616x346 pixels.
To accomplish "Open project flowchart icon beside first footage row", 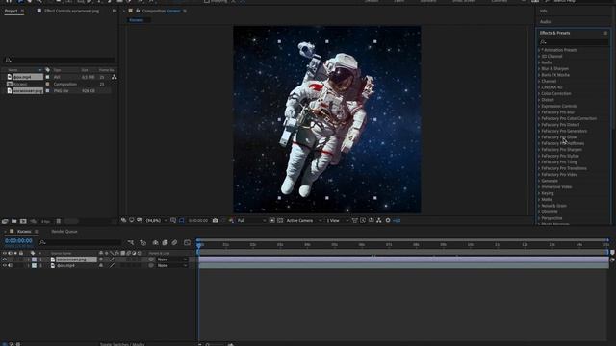I will coord(114,77).
